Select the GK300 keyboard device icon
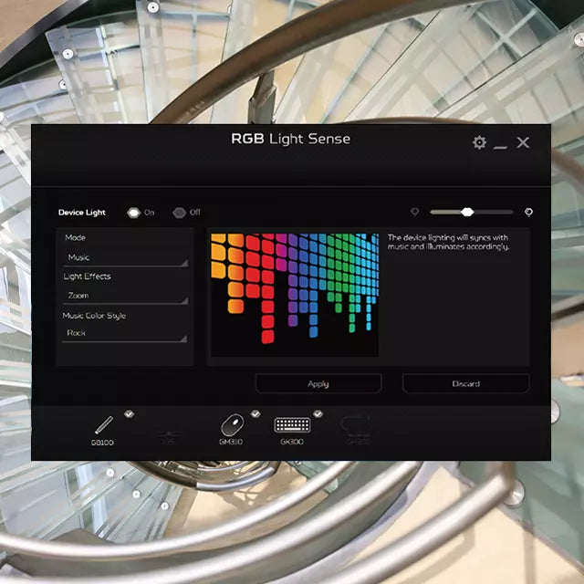 pyautogui.click(x=292, y=425)
